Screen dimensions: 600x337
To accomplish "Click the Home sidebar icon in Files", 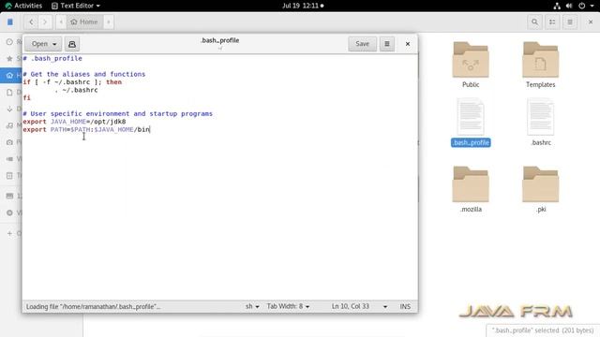I will pos(9,75).
